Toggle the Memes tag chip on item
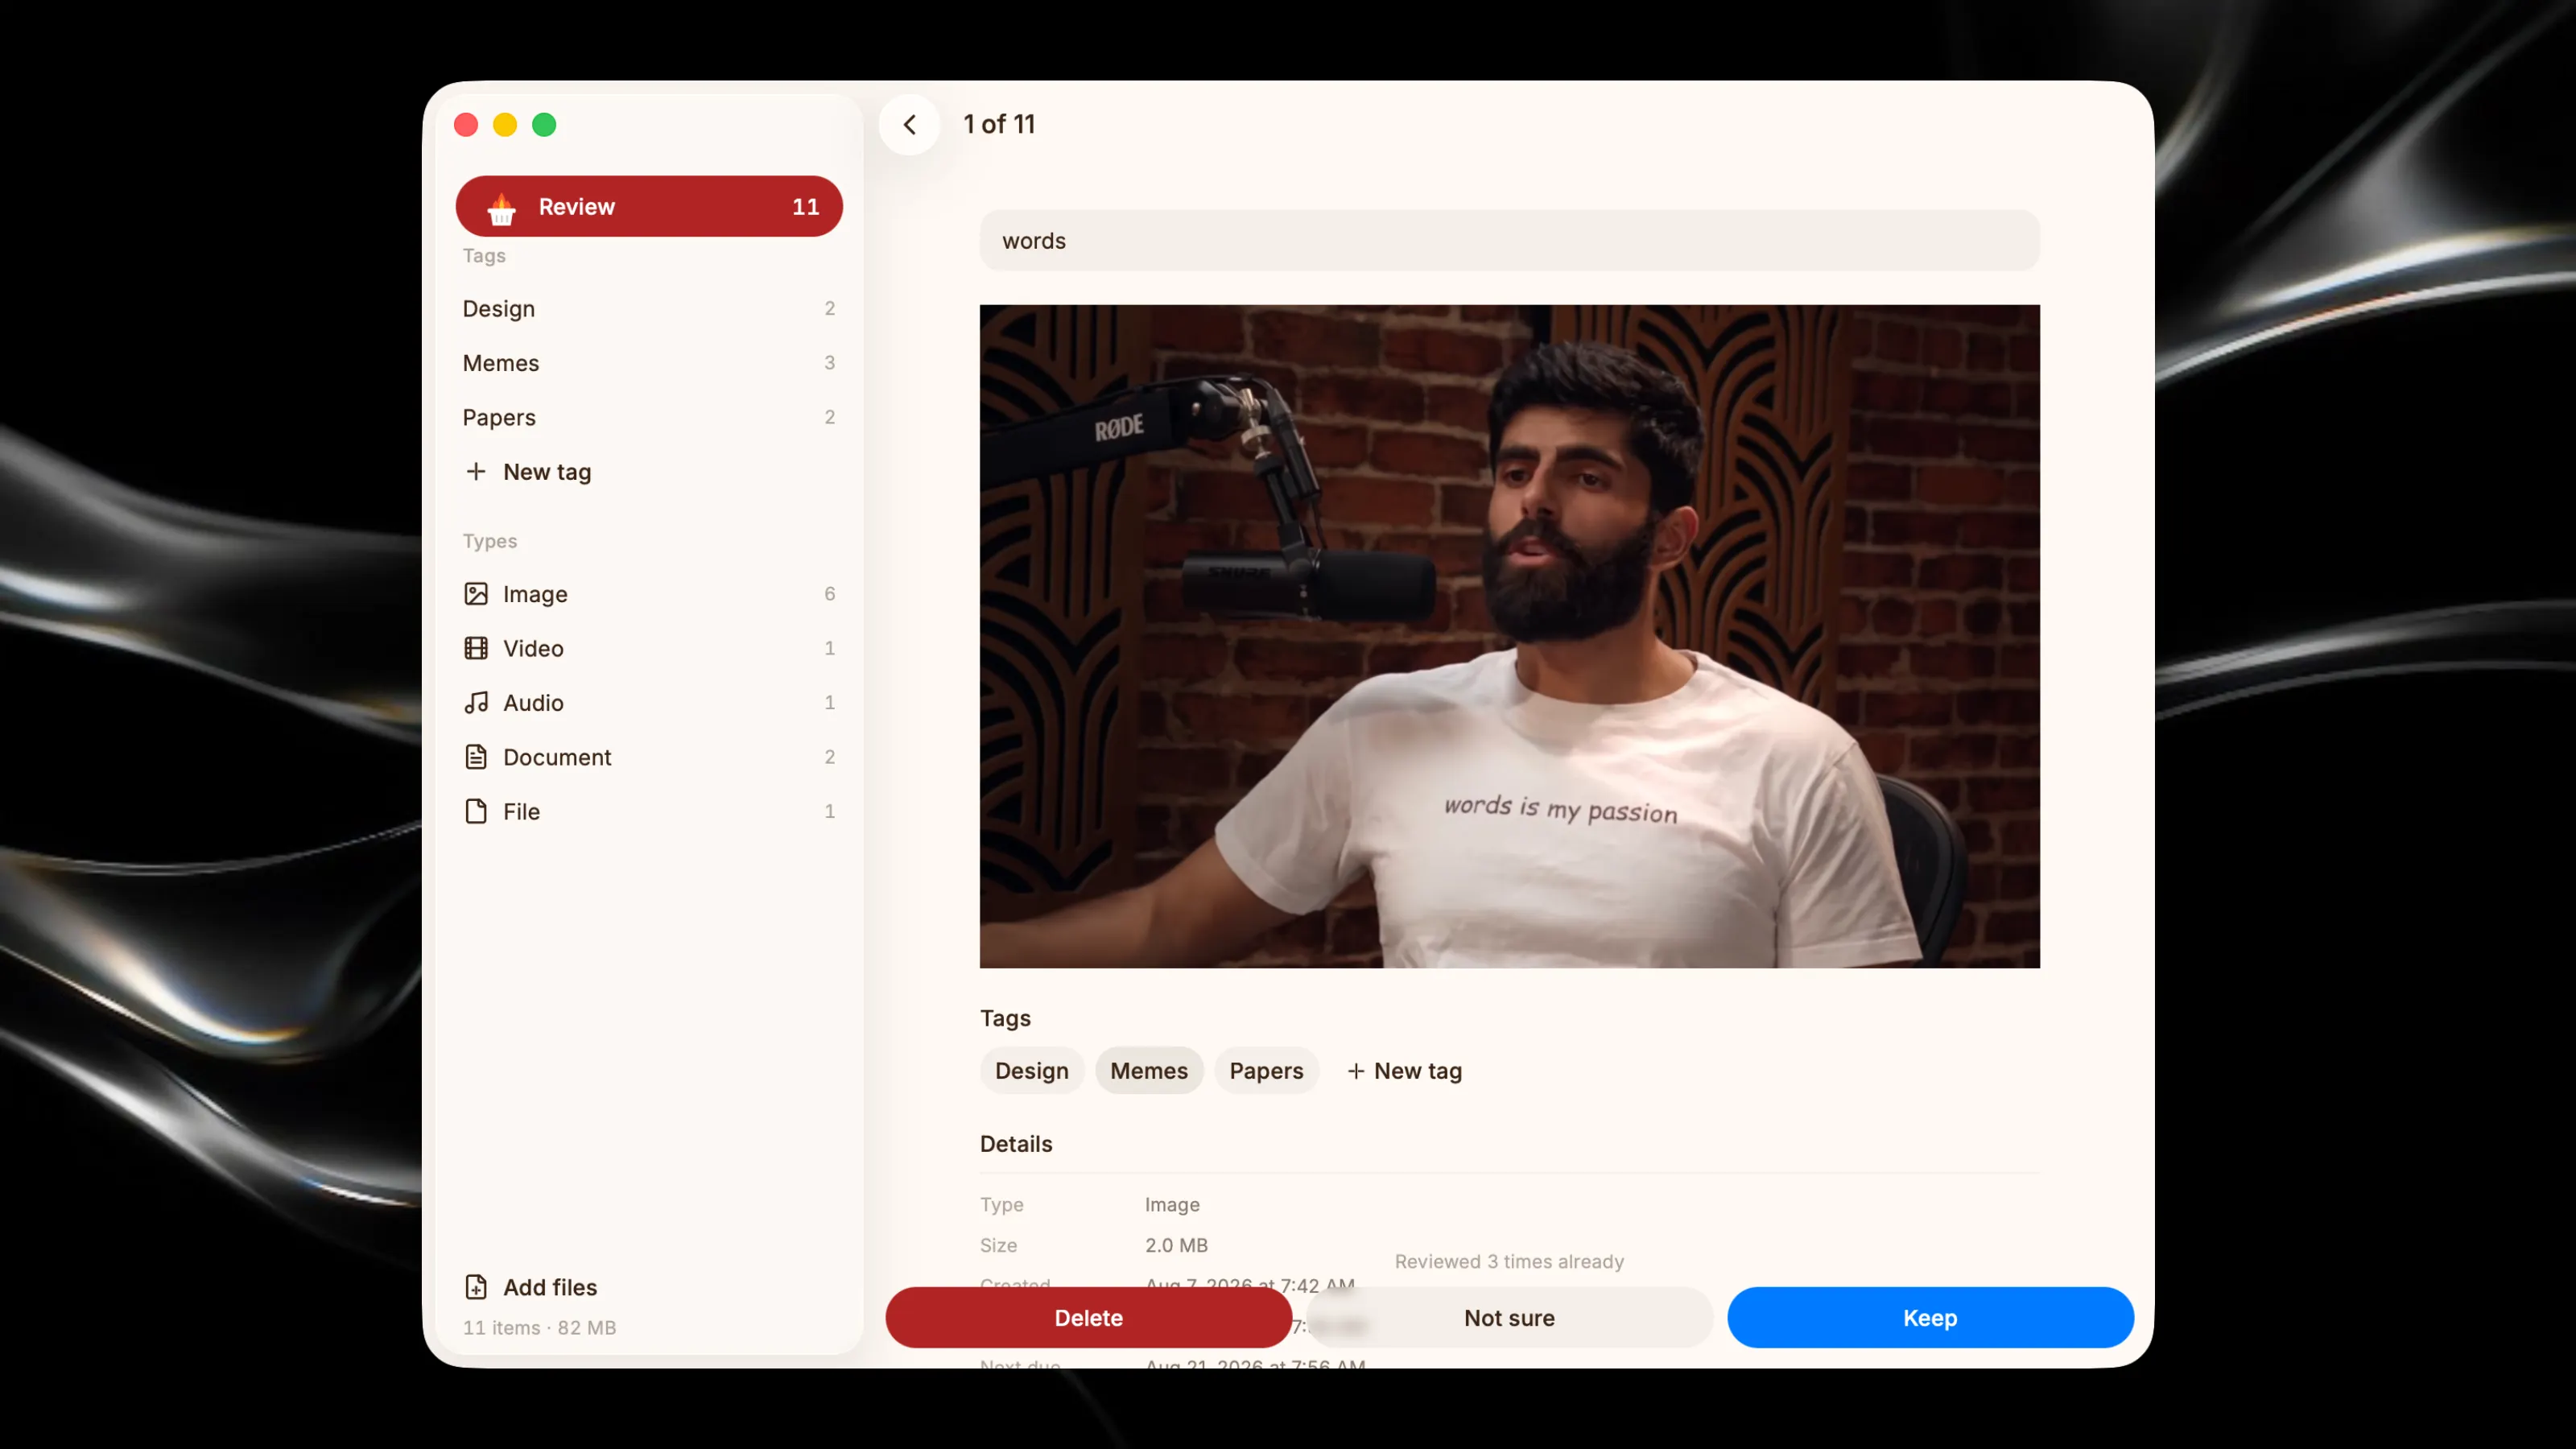 [x=1149, y=1071]
